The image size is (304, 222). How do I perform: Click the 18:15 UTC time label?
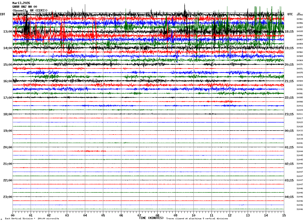[x=289, y=32]
